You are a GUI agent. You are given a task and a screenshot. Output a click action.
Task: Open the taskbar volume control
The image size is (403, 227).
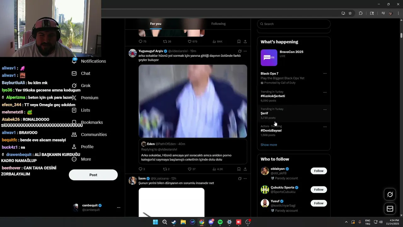pos(381,222)
